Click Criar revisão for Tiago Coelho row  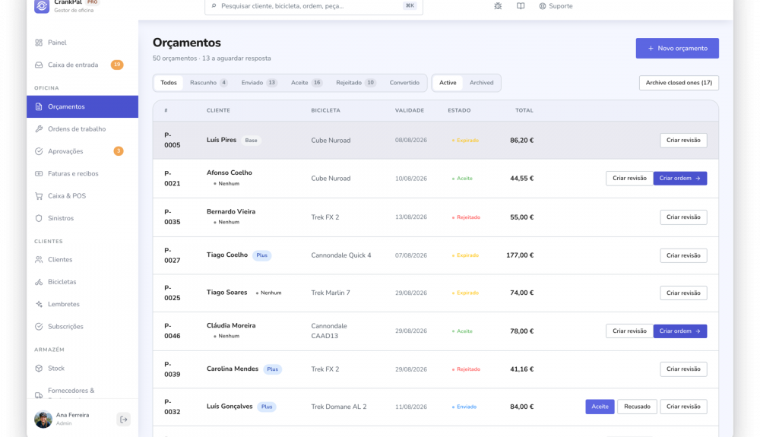pyautogui.click(x=683, y=255)
